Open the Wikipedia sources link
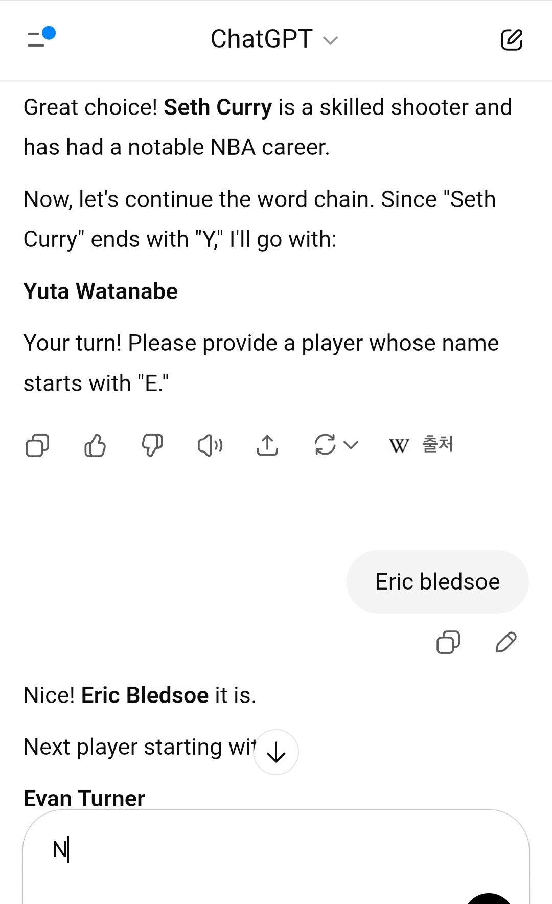The width and height of the screenshot is (552, 904). click(x=421, y=445)
